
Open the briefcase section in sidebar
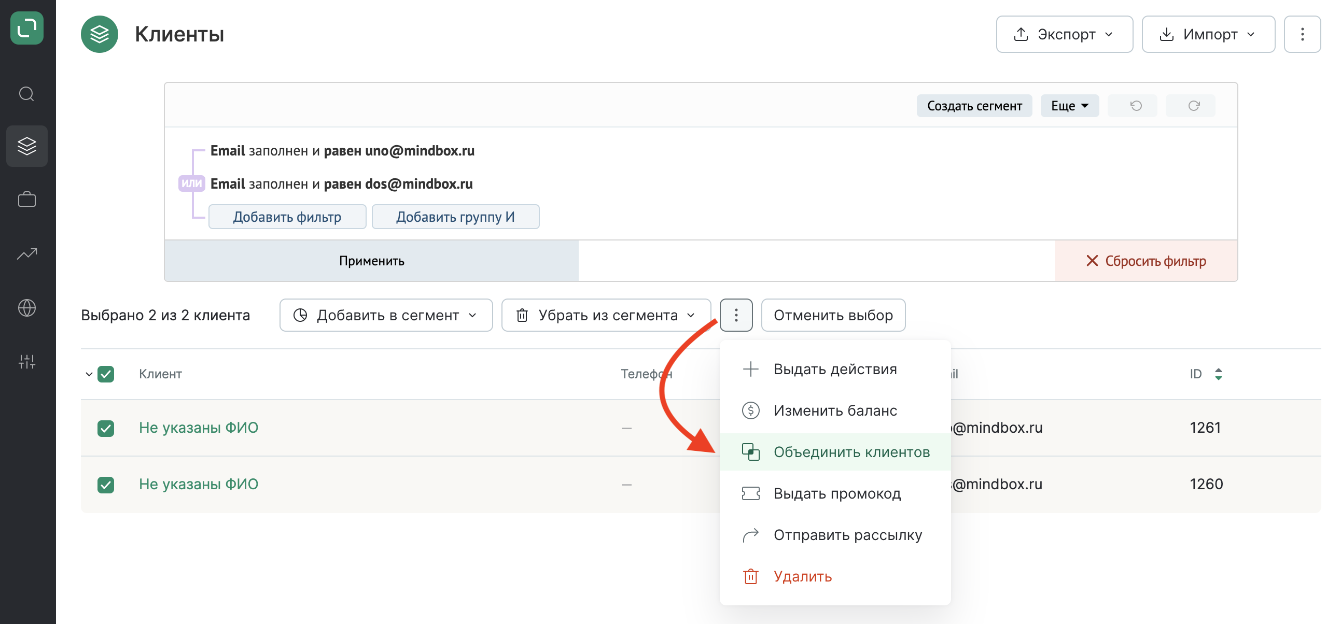[x=26, y=200]
